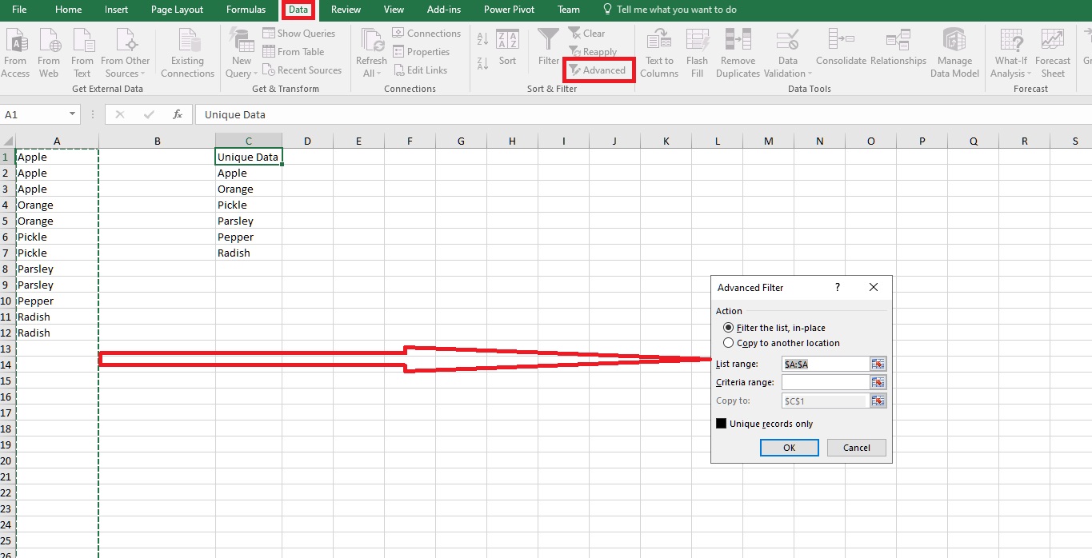Click the Cancel button
The width and height of the screenshot is (1092, 558).
[x=856, y=447]
